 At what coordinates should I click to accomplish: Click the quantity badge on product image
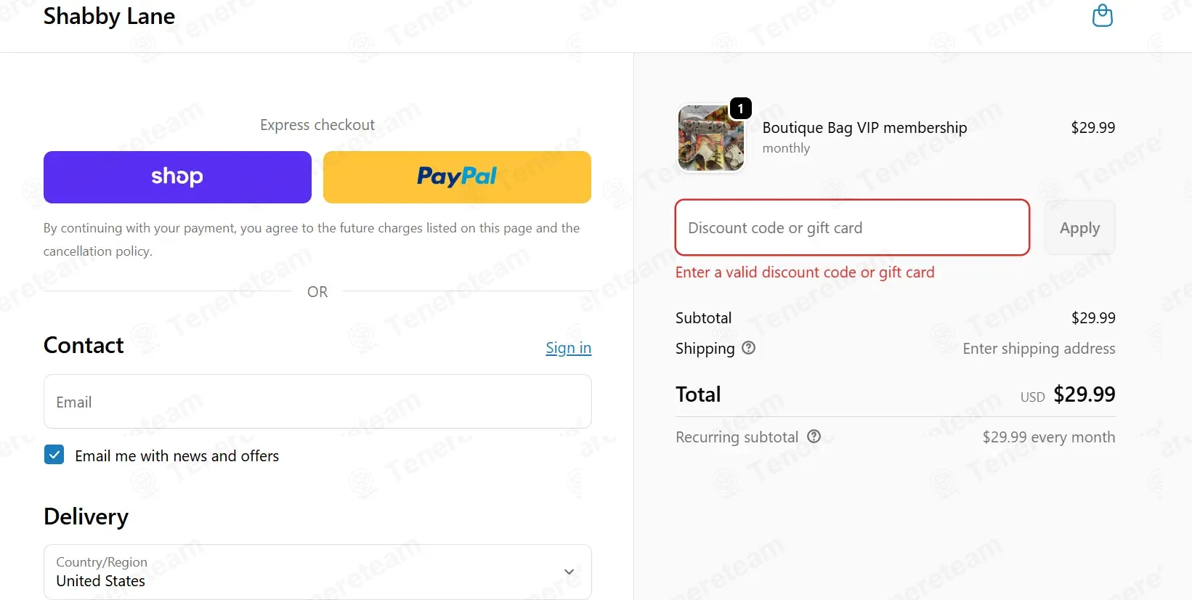[x=740, y=108]
